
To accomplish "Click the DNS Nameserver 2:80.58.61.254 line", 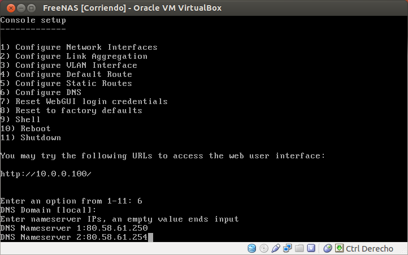I will click(x=74, y=237).
